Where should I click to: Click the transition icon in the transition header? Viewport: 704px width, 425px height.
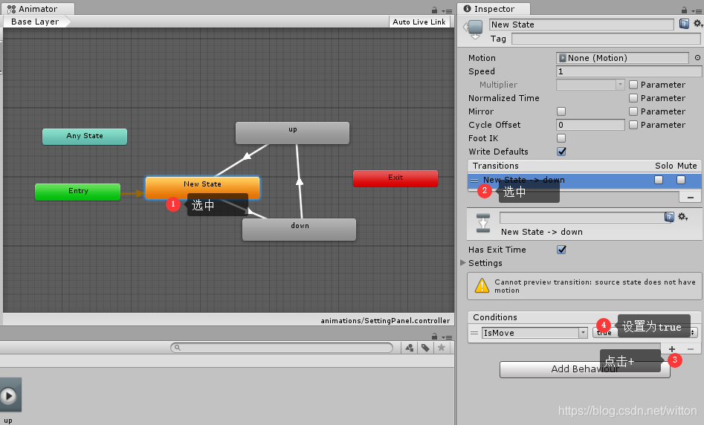click(483, 223)
